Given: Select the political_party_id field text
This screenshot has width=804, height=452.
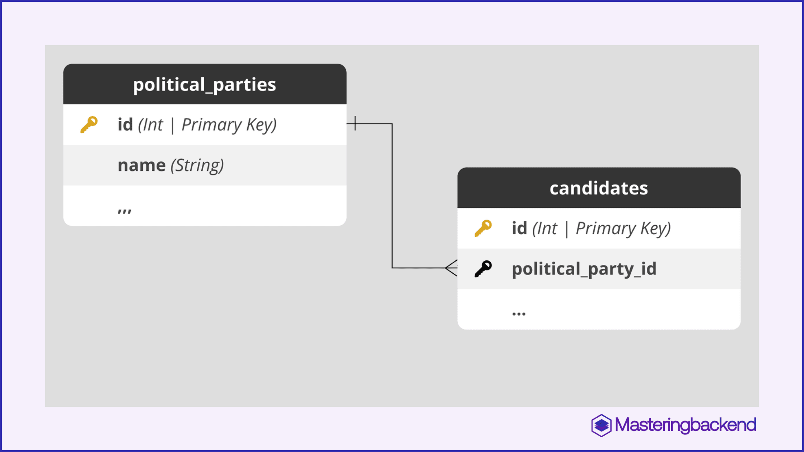Looking at the screenshot, I should click(584, 269).
